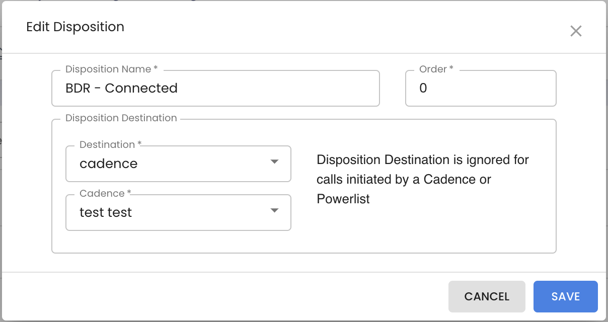Click the Disposition Destination group legend
The height and width of the screenshot is (322, 608).
[x=121, y=118]
